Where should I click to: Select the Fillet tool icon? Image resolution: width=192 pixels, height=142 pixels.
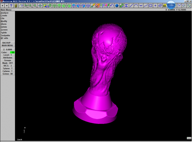coord(141,6)
